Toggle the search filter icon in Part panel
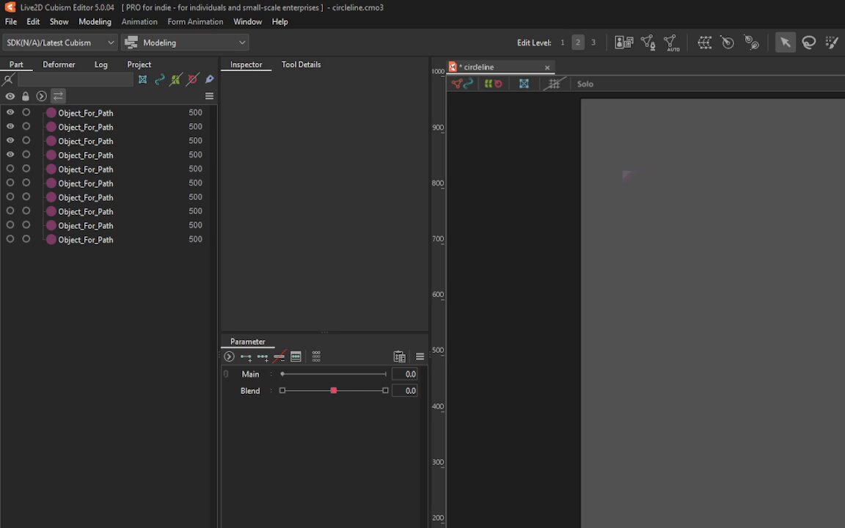The height and width of the screenshot is (528, 845). tap(8, 80)
